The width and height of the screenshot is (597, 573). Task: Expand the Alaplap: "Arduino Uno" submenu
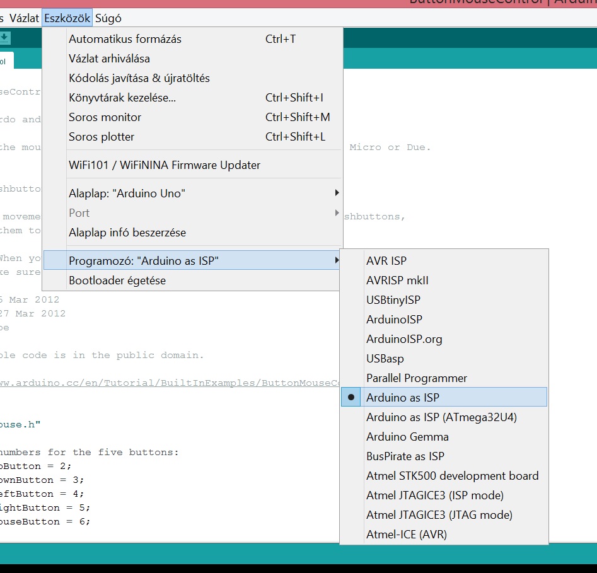coord(192,193)
